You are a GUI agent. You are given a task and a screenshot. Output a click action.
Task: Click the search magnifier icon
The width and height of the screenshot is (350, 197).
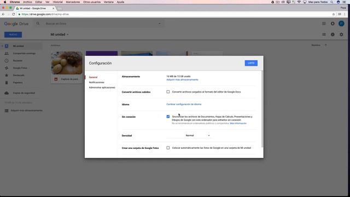click(38, 24)
